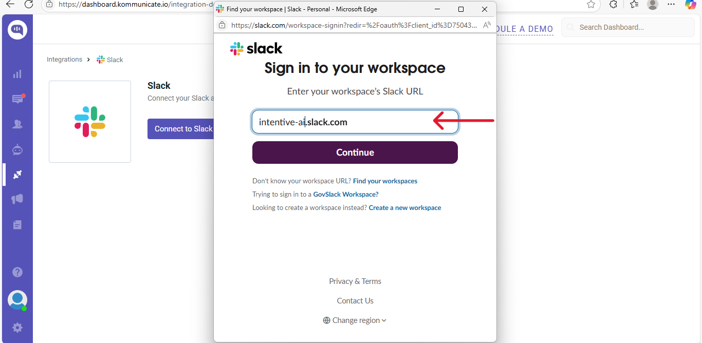Screen dimensions: 702x343
Task: Click Slack breadcrumb item
Action: (x=110, y=60)
